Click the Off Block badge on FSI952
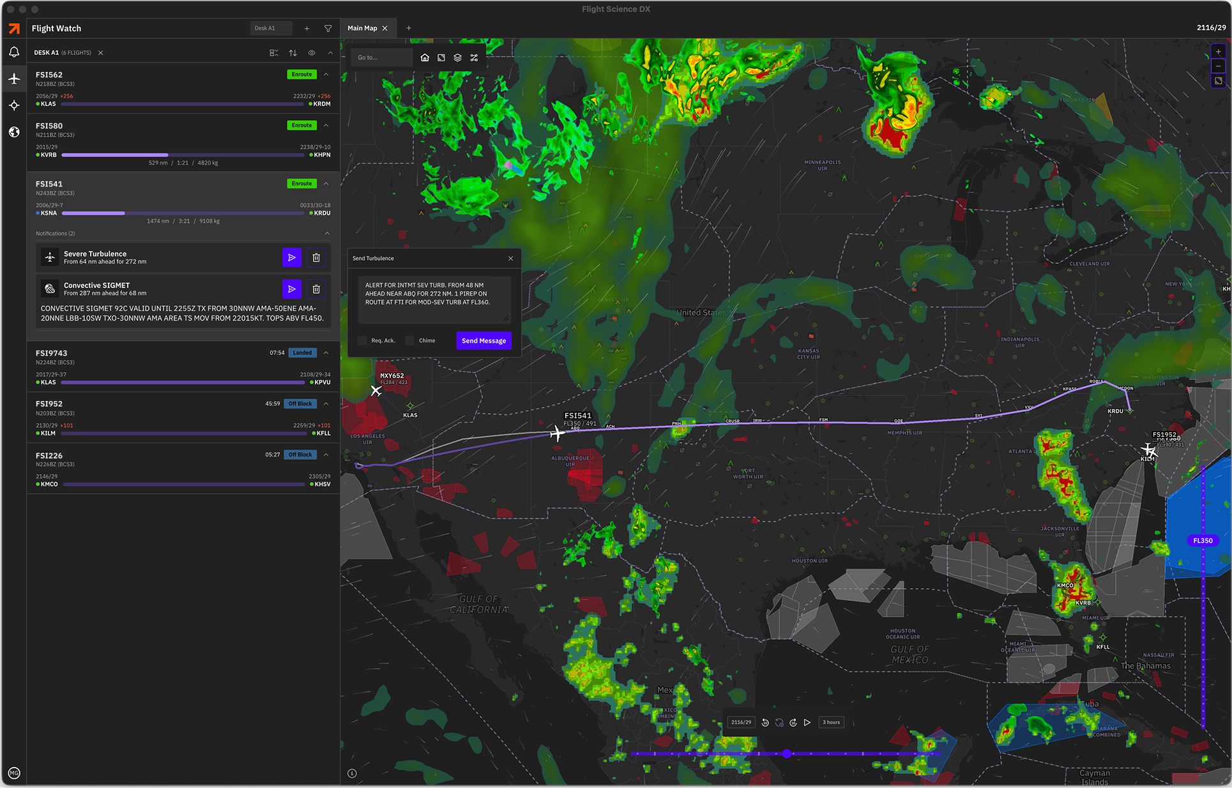This screenshot has height=788, width=1232. coord(300,404)
